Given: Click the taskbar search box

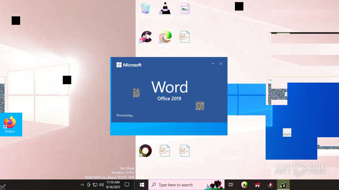Looking at the screenshot, I should click(186, 185).
